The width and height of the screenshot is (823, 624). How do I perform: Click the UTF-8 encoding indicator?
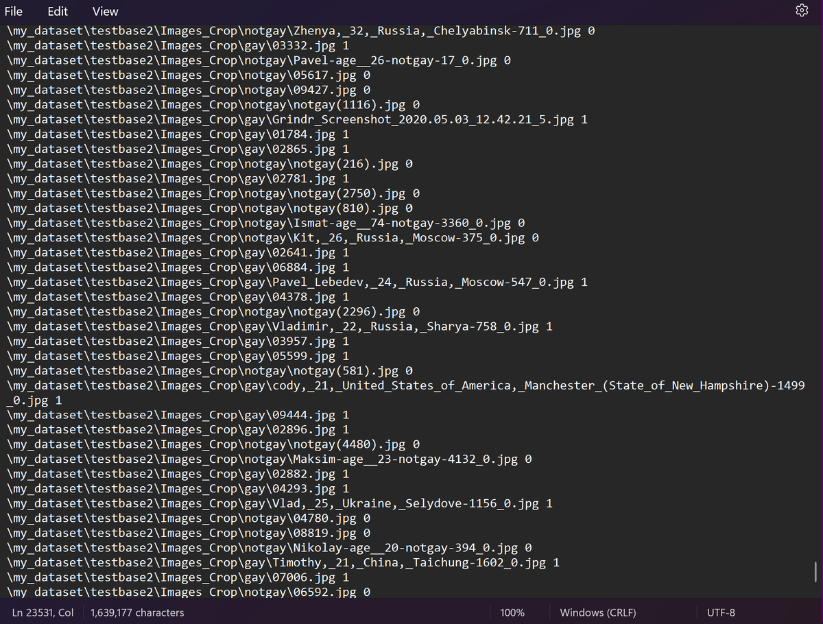coord(721,612)
